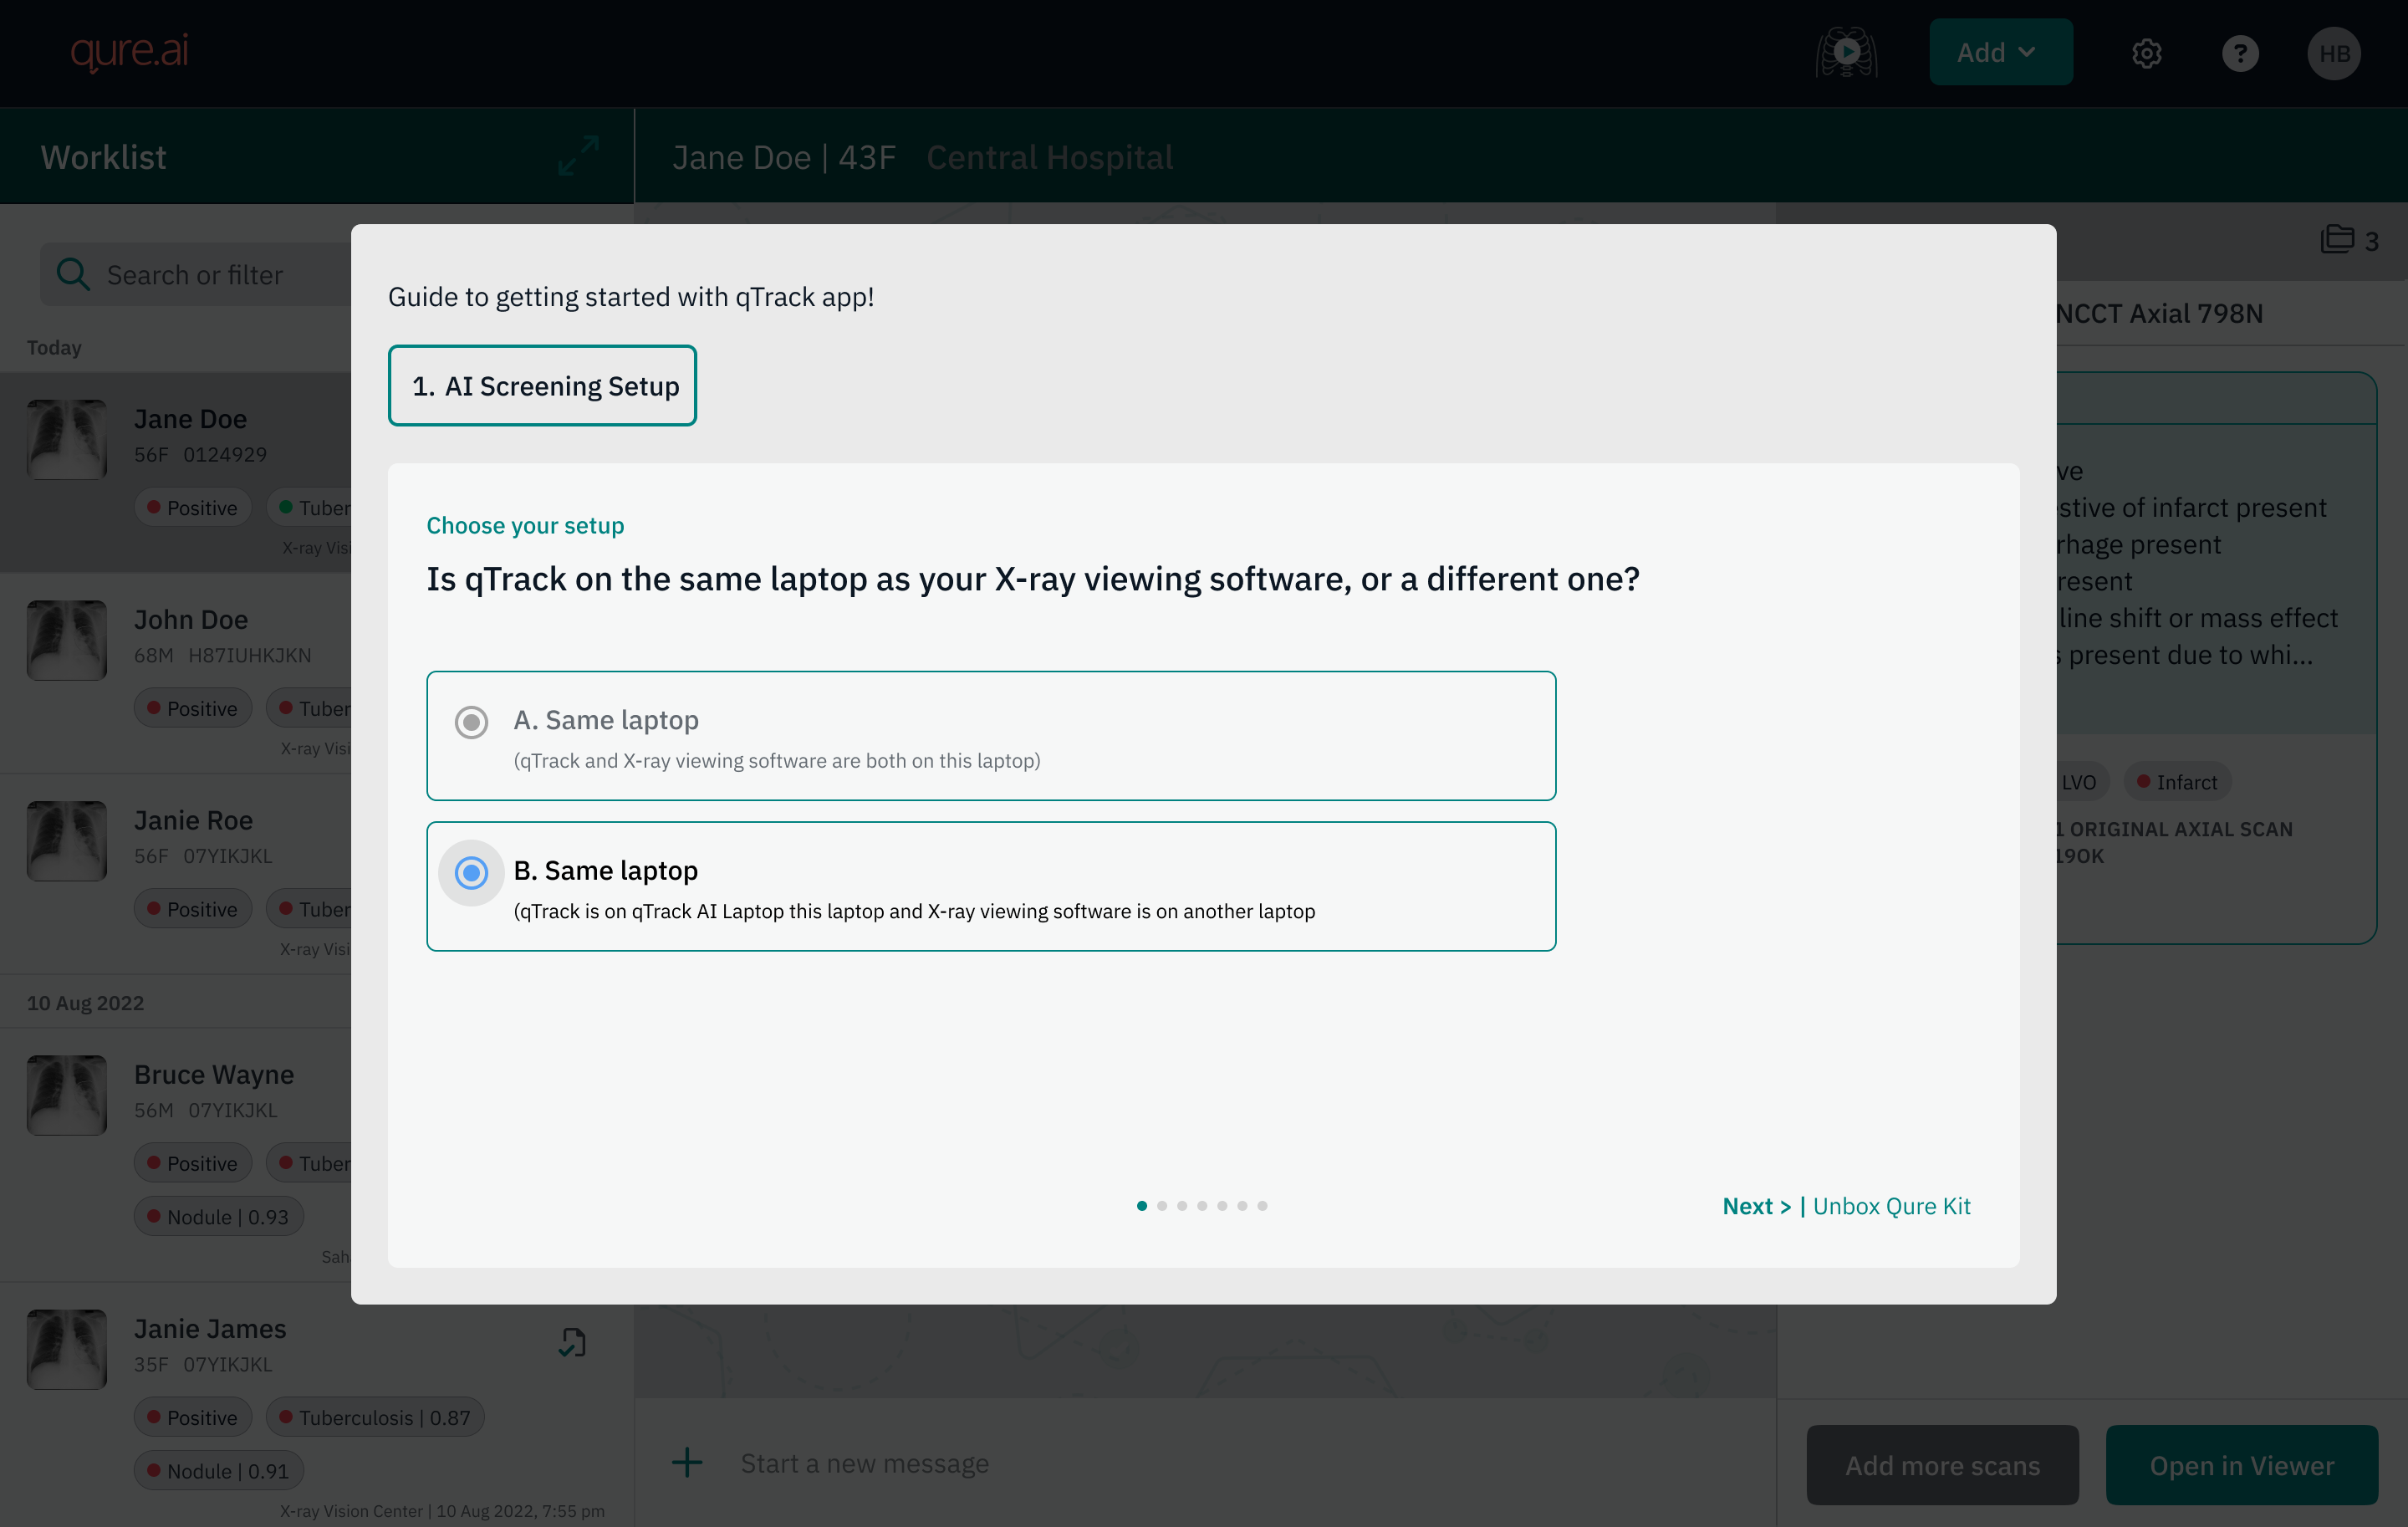Click the Worklist heading
2408x1527 pixels.
pos(103,156)
